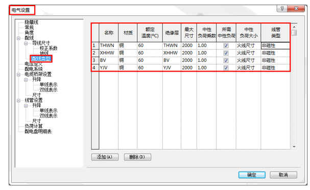The width and height of the screenshot is (310, 190).
Task: Collapse the 电缆桥架设置 tree node
Action: click(x=18, y=75)
